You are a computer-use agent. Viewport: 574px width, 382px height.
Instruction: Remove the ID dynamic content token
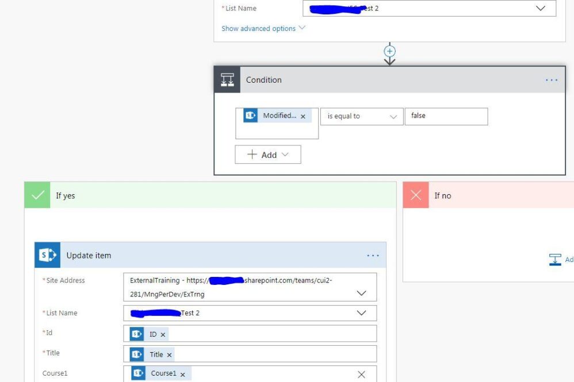tap(163, 334)
